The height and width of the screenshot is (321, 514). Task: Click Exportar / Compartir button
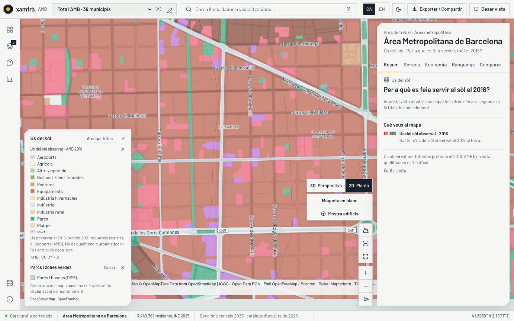(x=437, y=9)
